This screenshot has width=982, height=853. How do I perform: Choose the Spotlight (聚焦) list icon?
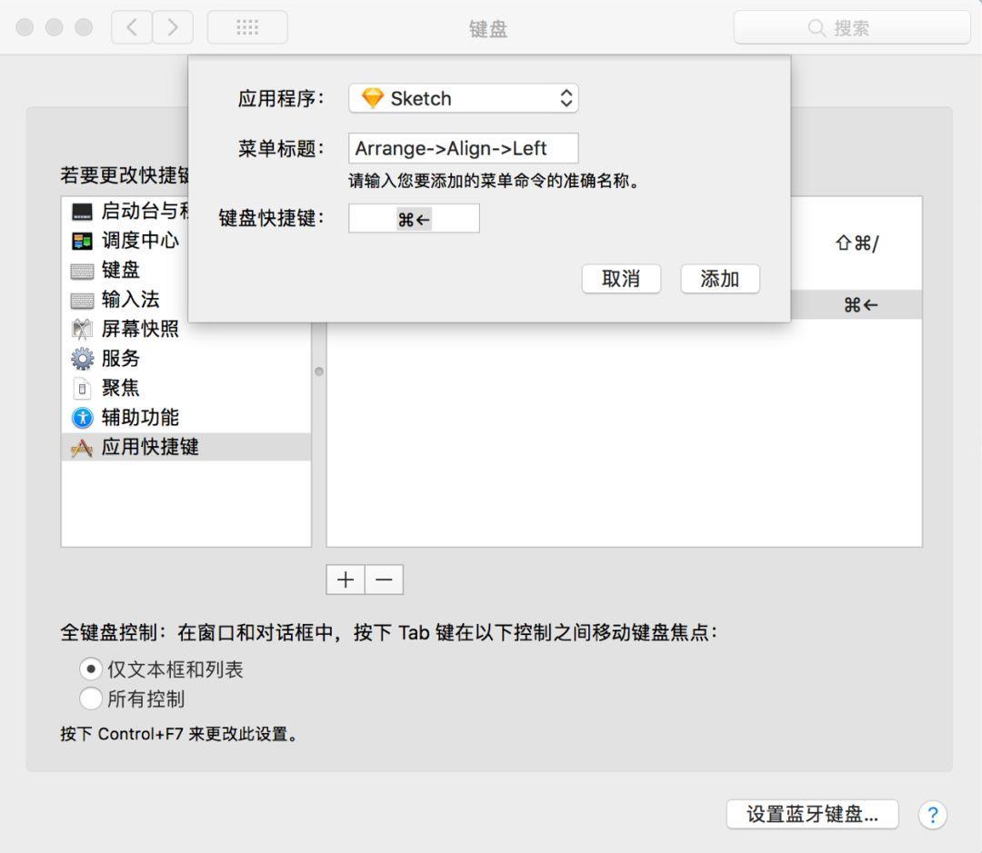(82, 388)
